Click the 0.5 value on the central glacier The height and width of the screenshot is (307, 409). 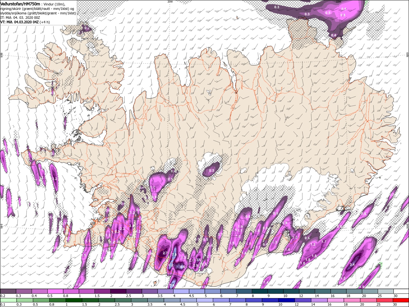(212, 171)
